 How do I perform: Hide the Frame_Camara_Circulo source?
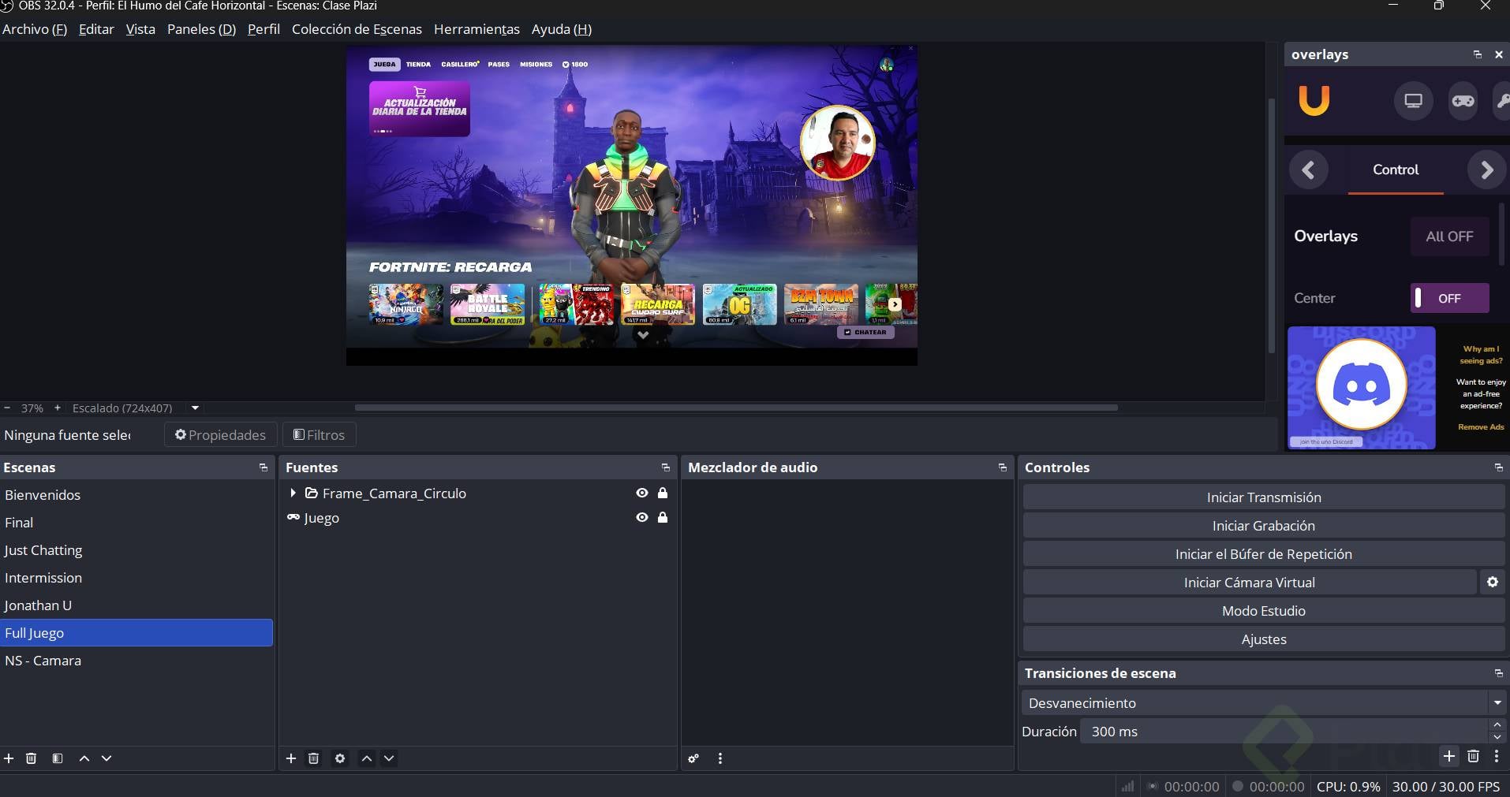pos(642,493)
